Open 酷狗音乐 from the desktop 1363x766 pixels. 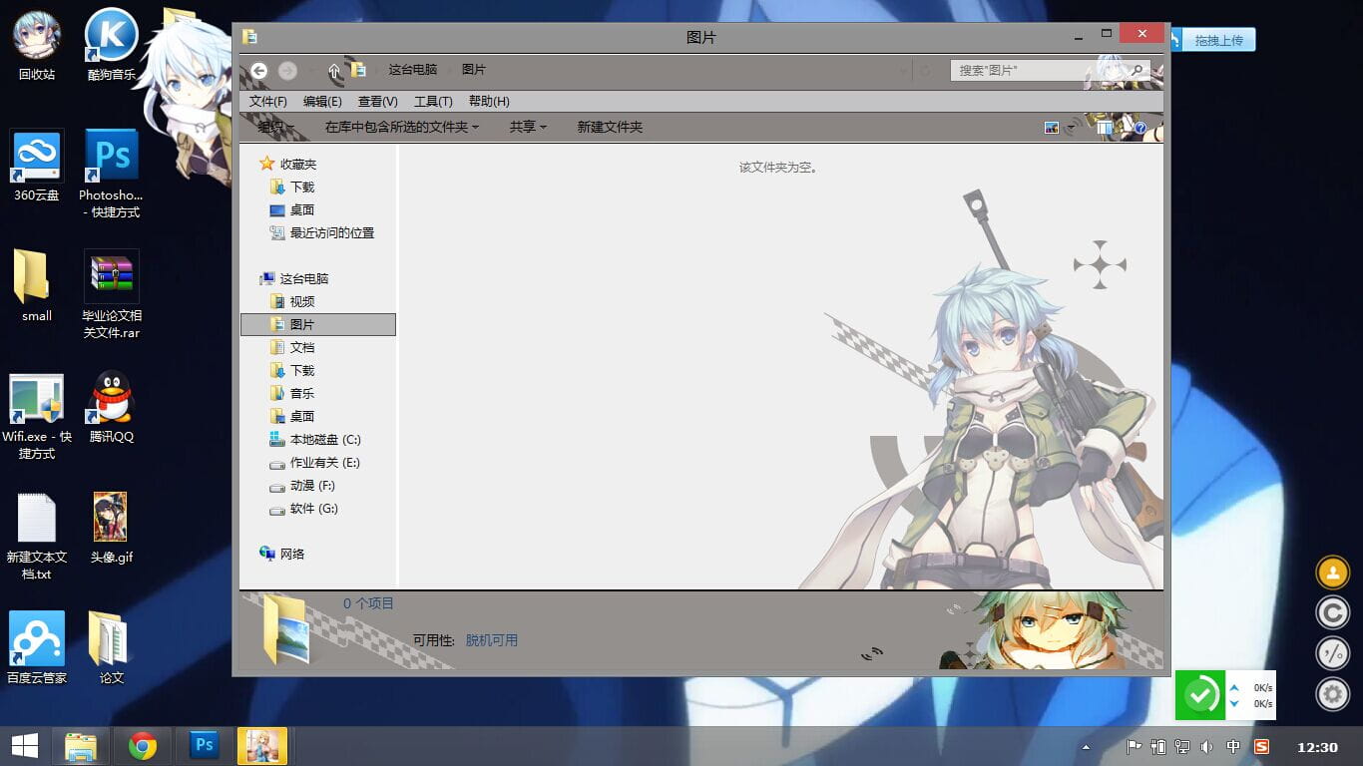(x=111, y=40)
